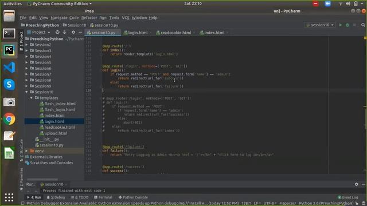This screenshot has height=206, width=367.
Task: Click the green Run button in toolbar
Action: [341, 25]
